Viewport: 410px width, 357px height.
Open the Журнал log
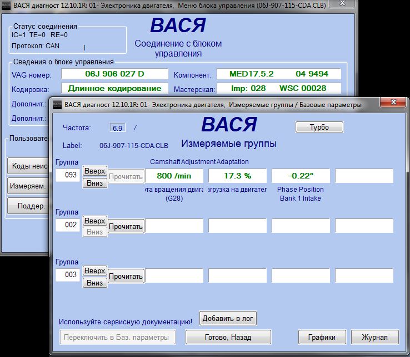tap(374, 337)
